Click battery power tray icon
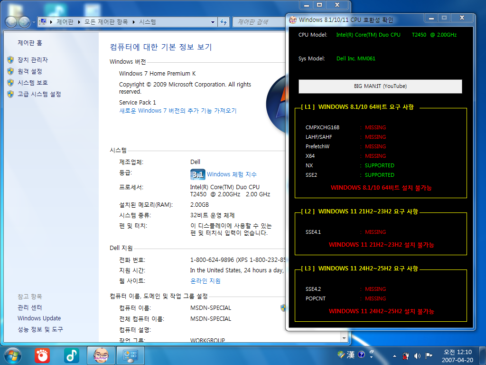This screenshot has width=486, height=365. (x=406, y=355)
